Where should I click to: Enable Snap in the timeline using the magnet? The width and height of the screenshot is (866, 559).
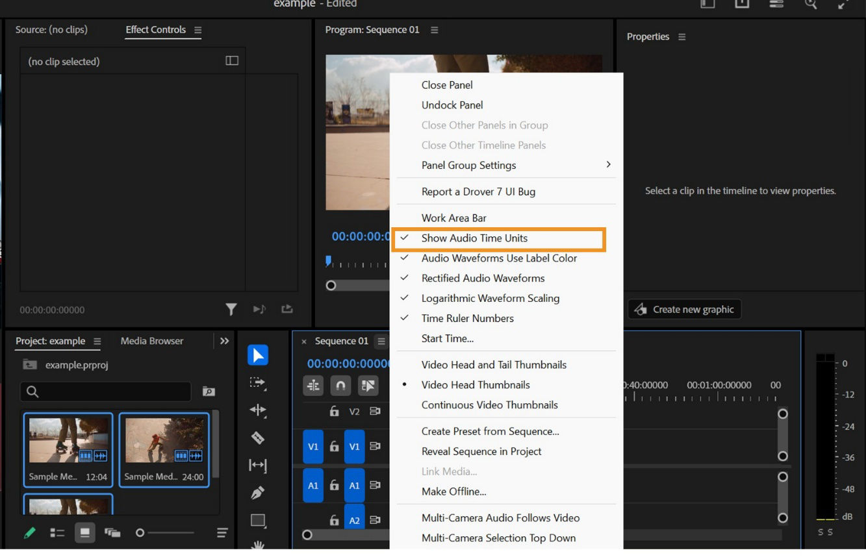tap(340, 385)
